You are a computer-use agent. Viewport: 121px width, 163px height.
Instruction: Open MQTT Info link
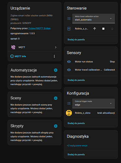(20, 56)
